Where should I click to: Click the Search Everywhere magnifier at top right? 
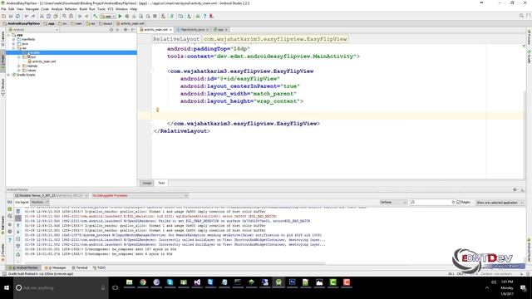521,16
